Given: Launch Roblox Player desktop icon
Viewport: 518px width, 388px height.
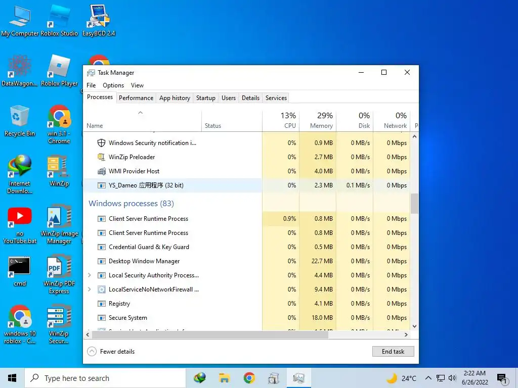Looking at the screenshot, I should [x=59, y=71].
